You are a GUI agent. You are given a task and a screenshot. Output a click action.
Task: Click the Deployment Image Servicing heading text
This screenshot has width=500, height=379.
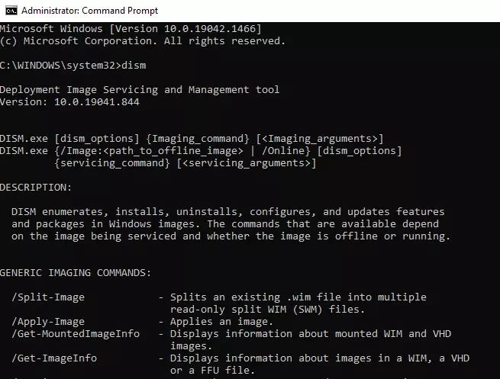(x=140, y=89)
